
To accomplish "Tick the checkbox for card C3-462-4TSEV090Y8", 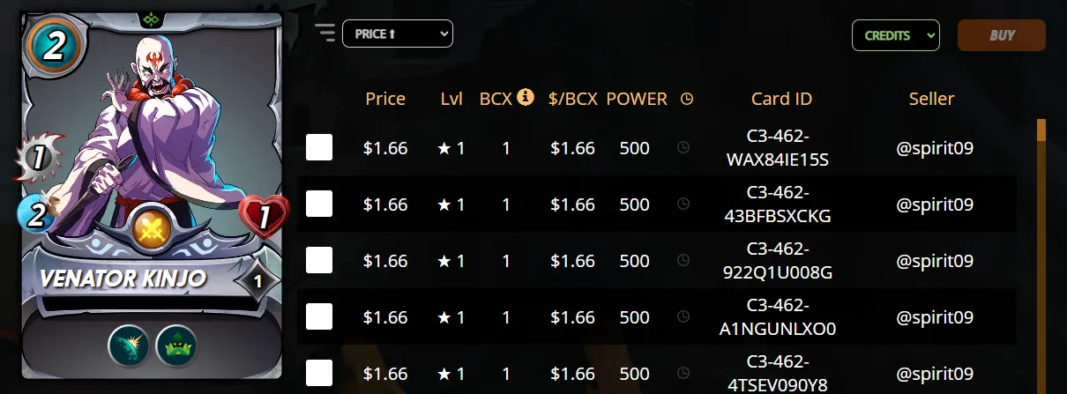I will coord(319,373).
